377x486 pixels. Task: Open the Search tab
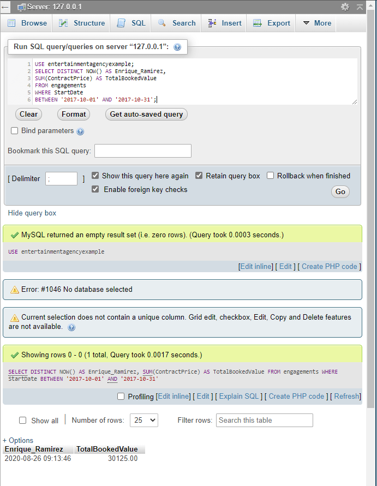point(177,23)
